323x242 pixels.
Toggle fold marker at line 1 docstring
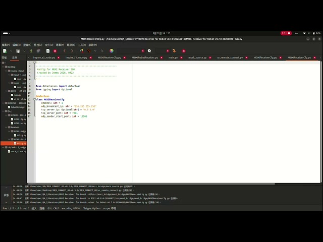click(34, 63)
